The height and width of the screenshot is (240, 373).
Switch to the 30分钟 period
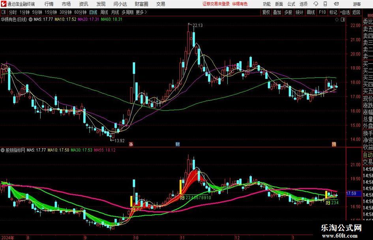click(66, 12)
